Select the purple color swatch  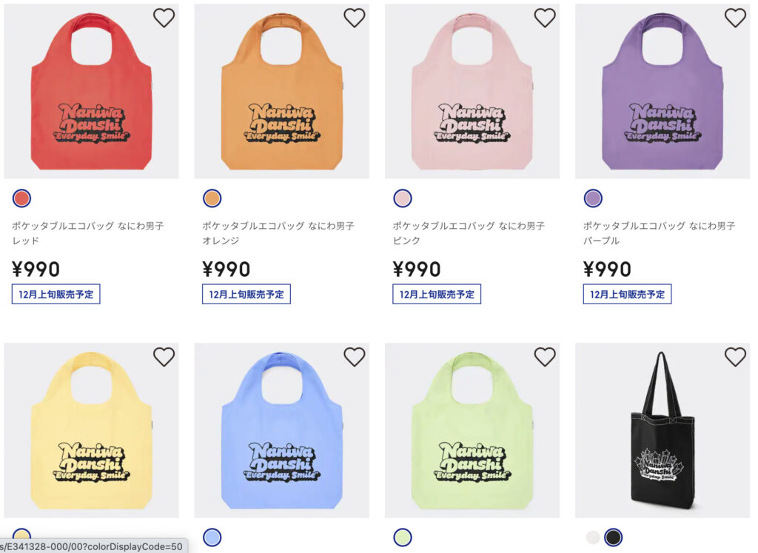click(x=593, y=198)
